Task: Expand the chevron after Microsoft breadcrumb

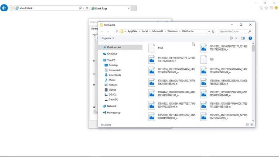Action: 165,31
